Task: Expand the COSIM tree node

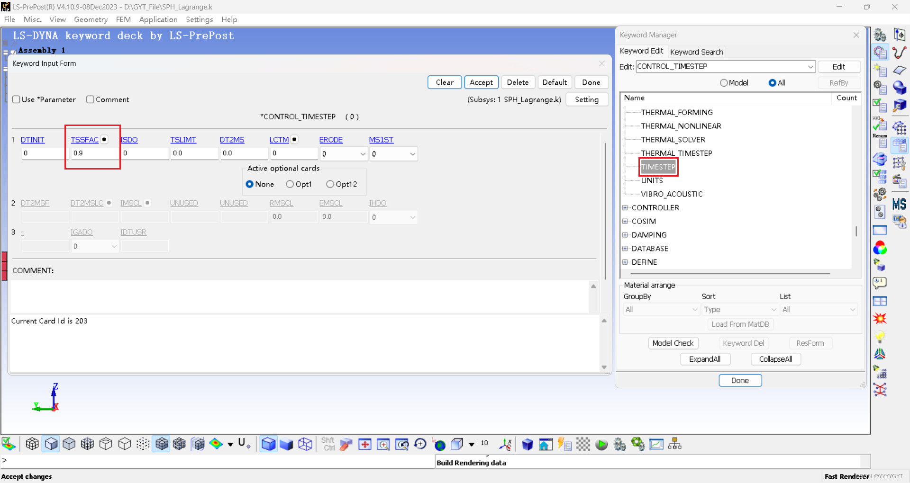Action: [625, 221]
